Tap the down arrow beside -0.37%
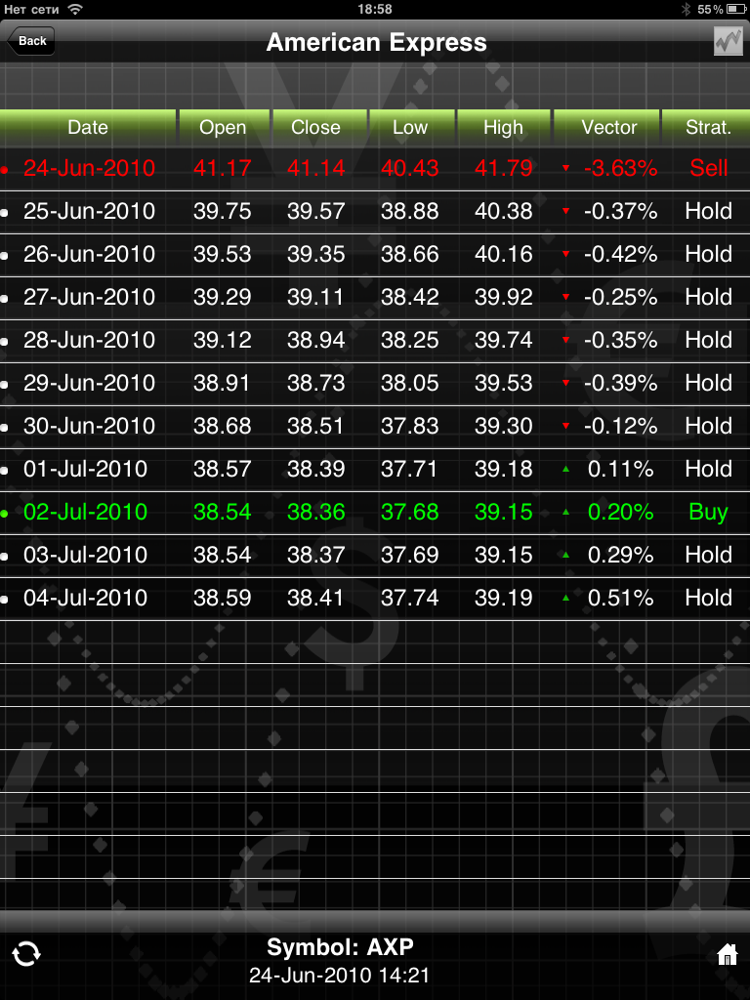The width and height of the screenshot is (750, 1000). pos(565,211)
